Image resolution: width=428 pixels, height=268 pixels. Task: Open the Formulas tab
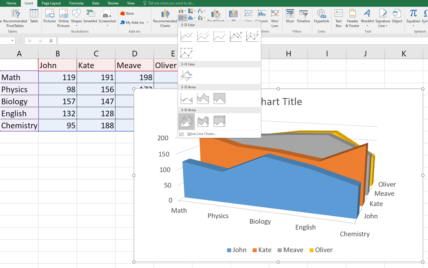click(x=76, y=3)
